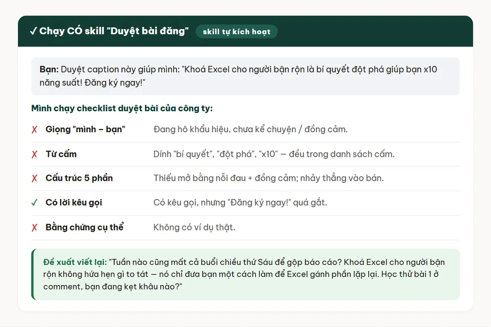This screenshot has height=327, width=491.
Task: Click the note "Đang hô khẩu hiệu, chưa kể chuyện"
Action: click(250, 129)
